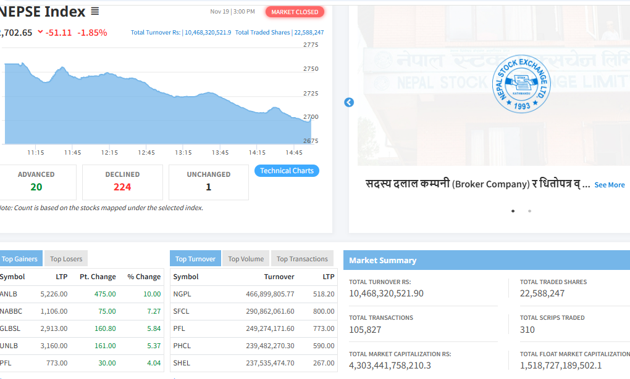Click Total Transactions value 105,827
The image size is (630, 379).
(x=365, y=330)
